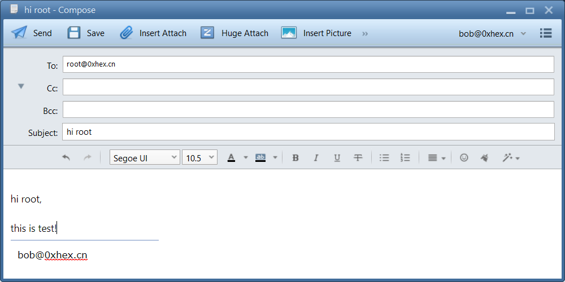Click the Insert Attach paperclip icon
The image size is (565, 282).
pos(127,33)
